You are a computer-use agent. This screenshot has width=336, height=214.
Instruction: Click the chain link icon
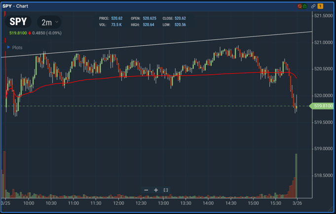click(313, 6)
